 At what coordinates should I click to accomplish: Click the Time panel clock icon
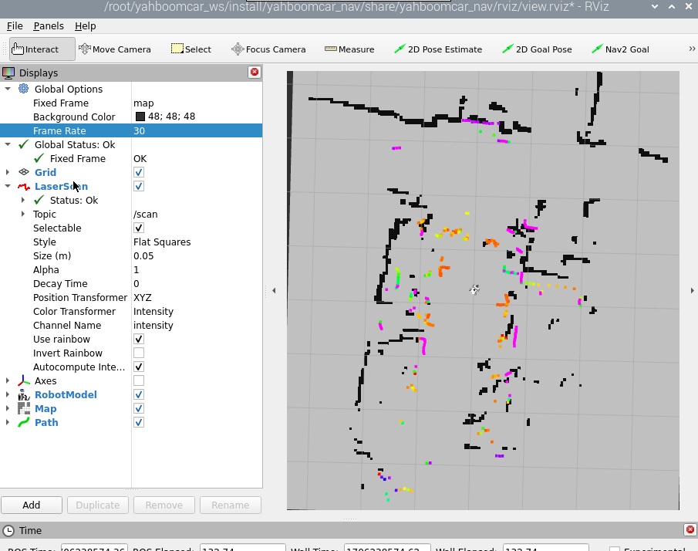pos(8,530)
